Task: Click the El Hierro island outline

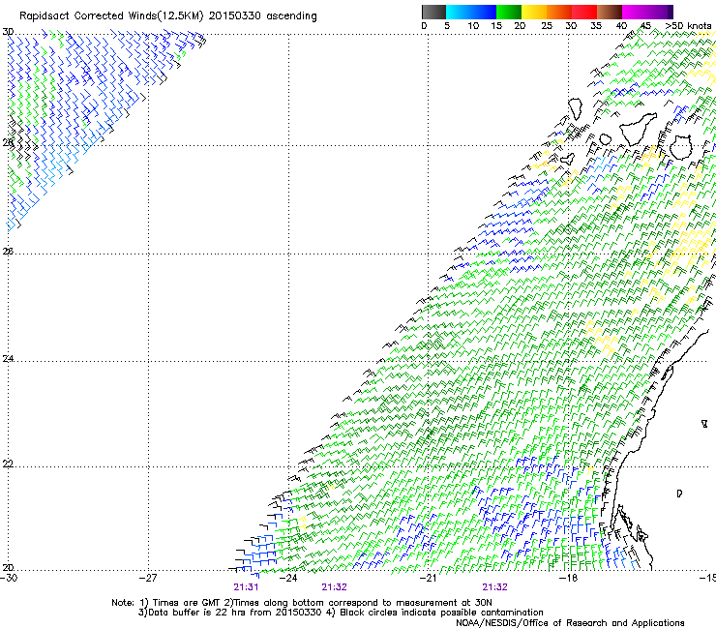Action: pos(568,159)
